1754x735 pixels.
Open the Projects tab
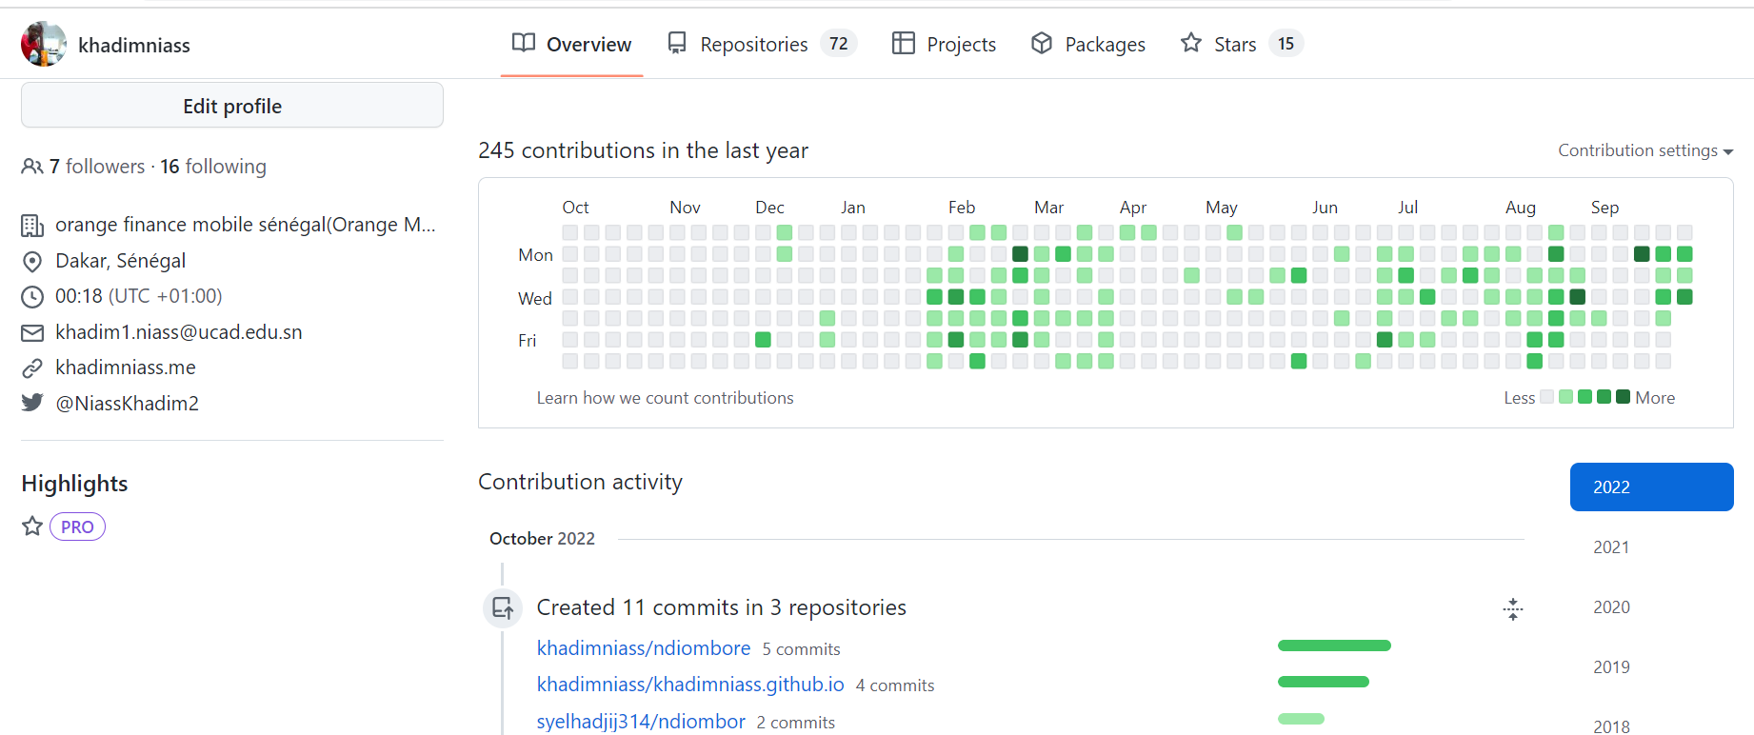[x=945, y=44]
